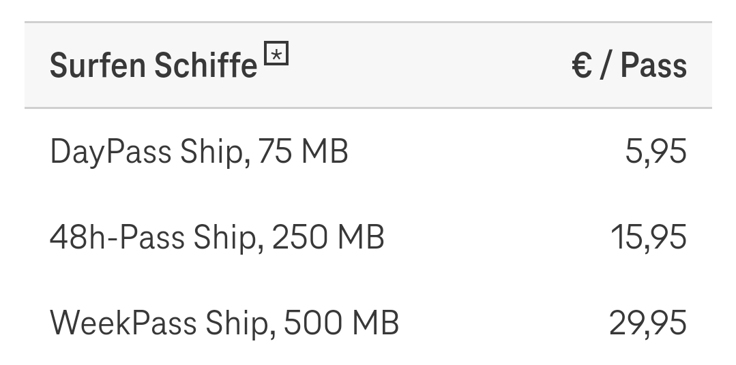This screenshot has height=365, width=736.
Task: Click the 15,95 price value
Action: pos(648,237)
